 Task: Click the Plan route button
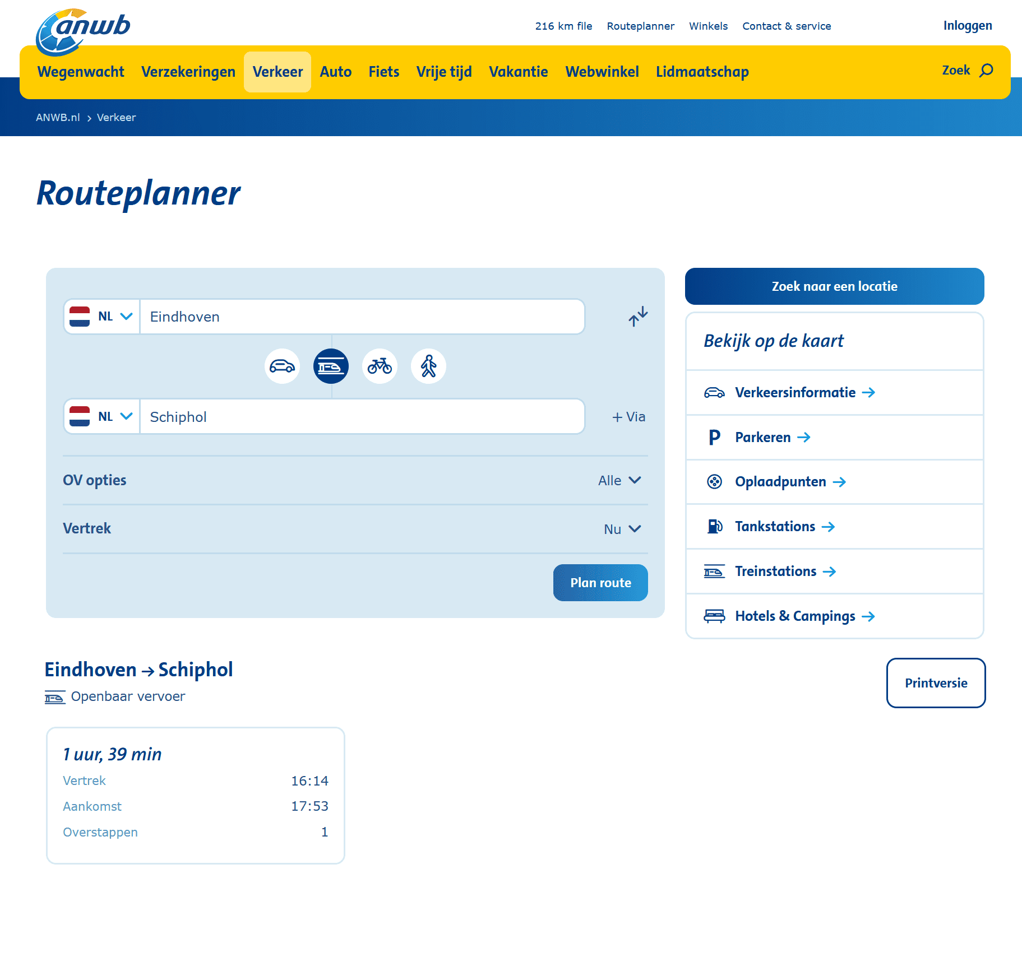pos(600,583)
